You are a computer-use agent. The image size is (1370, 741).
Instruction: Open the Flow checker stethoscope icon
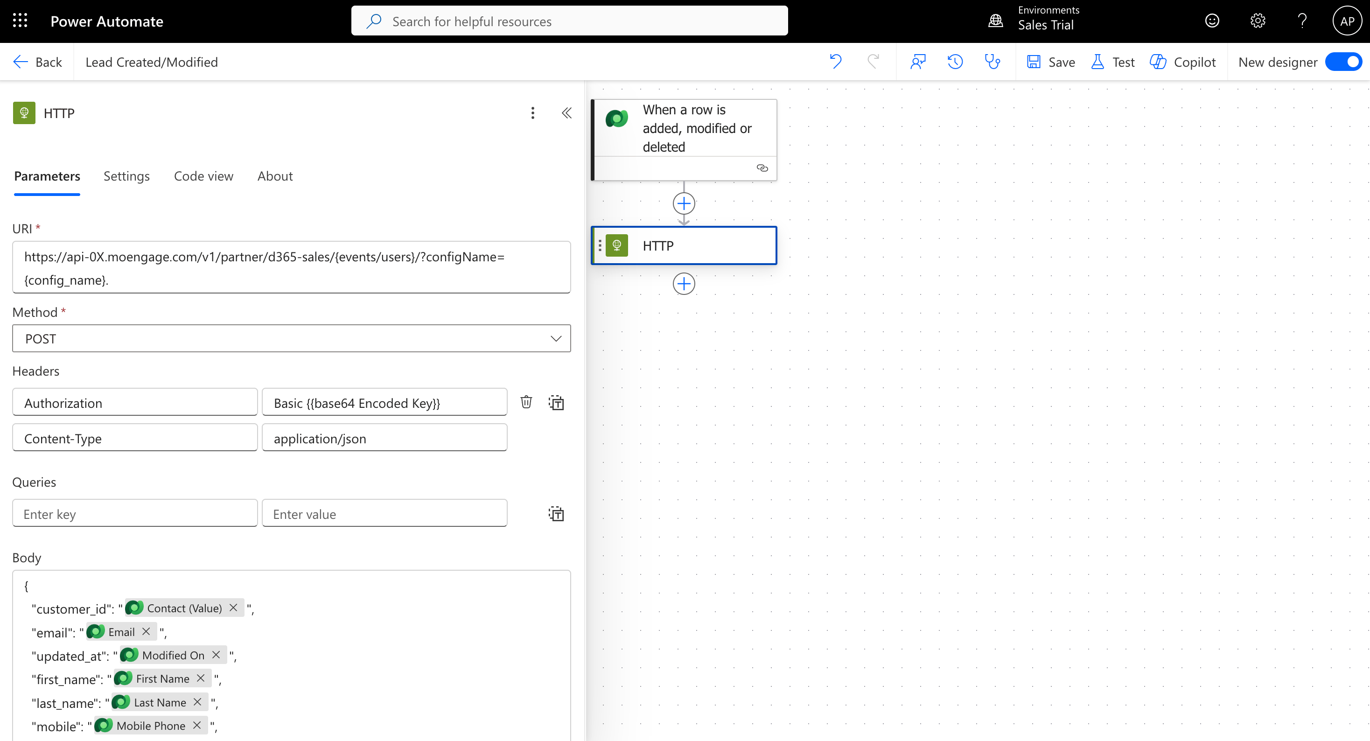pyautogui.click(x=993, y=62)
